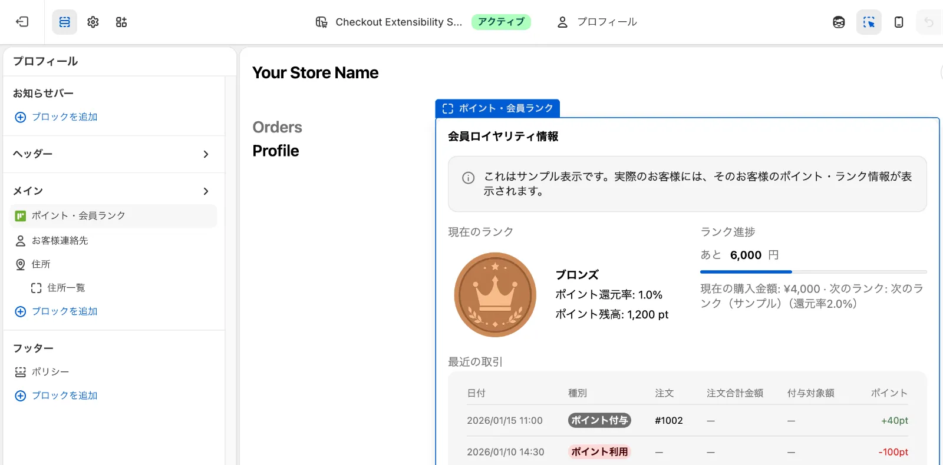Click the Checkout Extensibility theme icon

click(321, 22)
